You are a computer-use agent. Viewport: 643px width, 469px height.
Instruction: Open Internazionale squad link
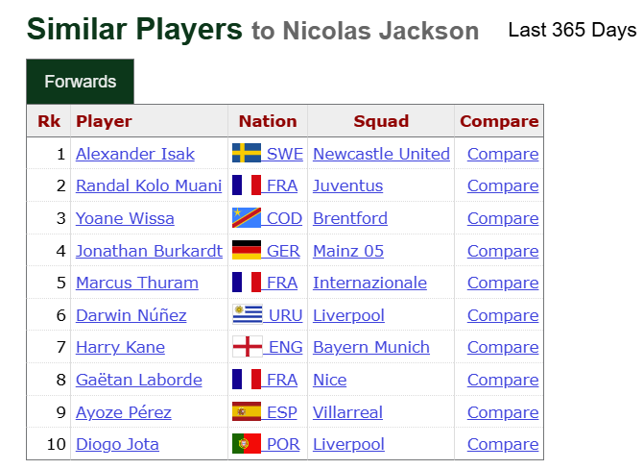point(369,283)
